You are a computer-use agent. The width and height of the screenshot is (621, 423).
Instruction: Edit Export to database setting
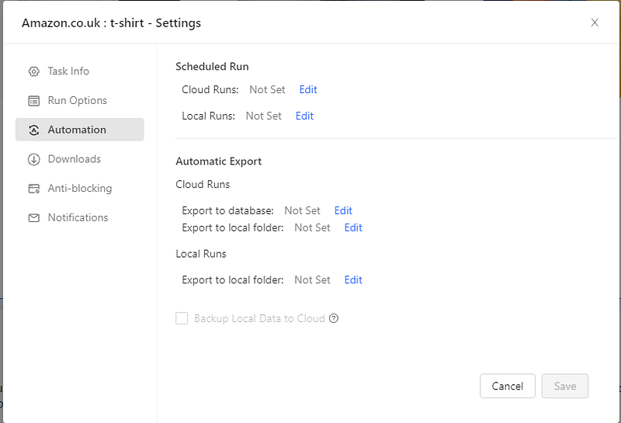point(343,210)
